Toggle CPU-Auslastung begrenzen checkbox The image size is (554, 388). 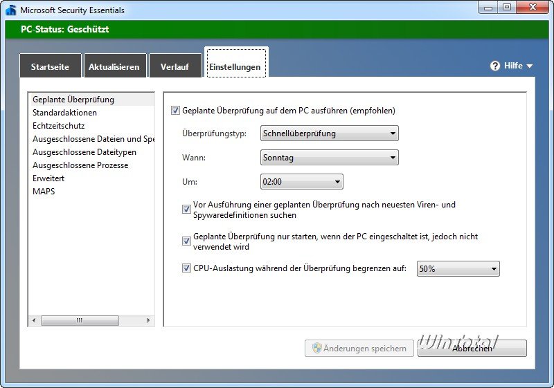click(x=186, y=268)
